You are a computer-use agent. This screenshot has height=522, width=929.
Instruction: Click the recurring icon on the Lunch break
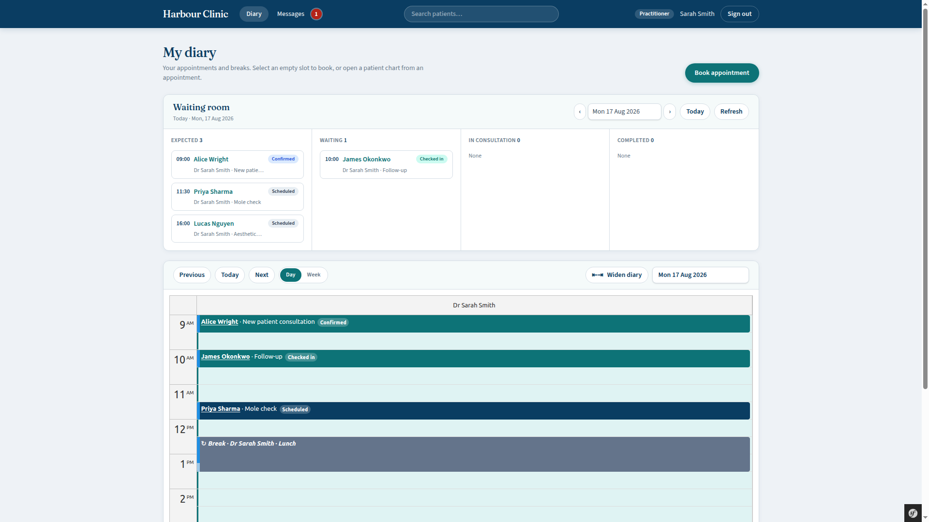(204, 443)
